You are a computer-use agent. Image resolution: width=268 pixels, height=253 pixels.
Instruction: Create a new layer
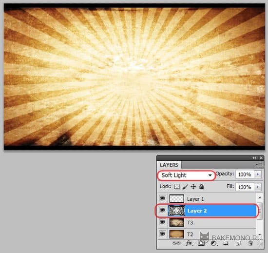238,243
